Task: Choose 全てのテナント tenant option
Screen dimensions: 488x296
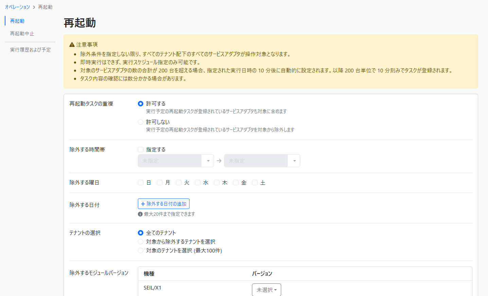Action: tap(141, 233)
